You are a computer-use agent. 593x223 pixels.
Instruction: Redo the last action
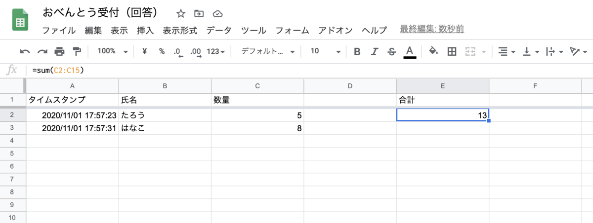[42, 51]
